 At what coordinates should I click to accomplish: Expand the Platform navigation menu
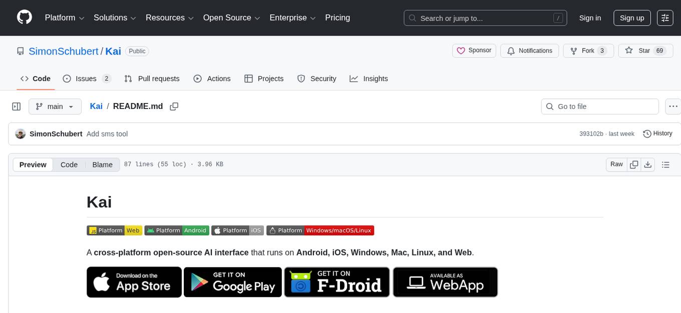click(x=65, y=18)
